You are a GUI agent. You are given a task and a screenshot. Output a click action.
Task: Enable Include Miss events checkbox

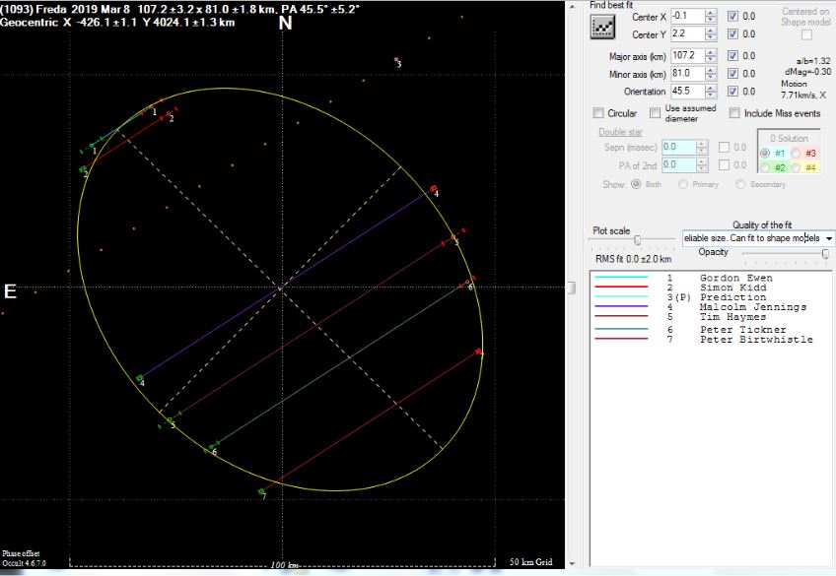coord(734,113)
